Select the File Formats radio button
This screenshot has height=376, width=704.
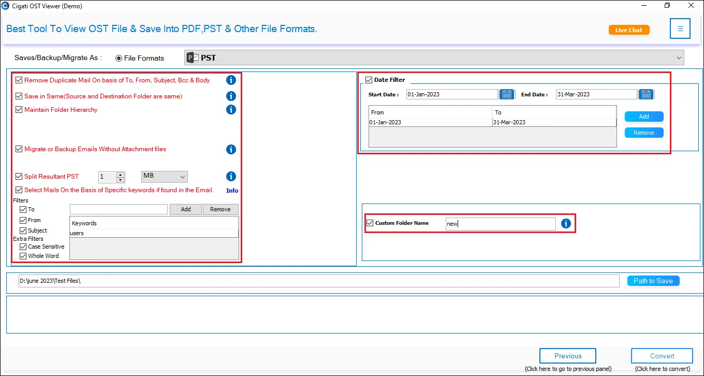pyautogui.click(x=119, y=58)
